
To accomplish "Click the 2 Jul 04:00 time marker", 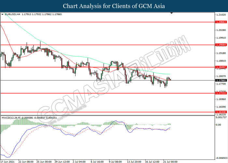I will pyautogui.click(x=79, y=162).
